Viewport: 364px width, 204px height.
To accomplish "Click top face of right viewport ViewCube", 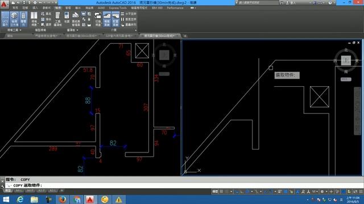I will 346,61.
